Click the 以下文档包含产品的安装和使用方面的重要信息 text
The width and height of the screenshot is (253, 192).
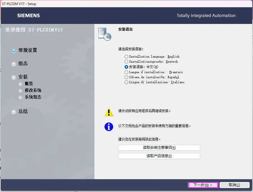(x=154, y=126)
